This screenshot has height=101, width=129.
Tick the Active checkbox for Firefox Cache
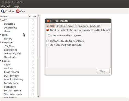point(33,65)
